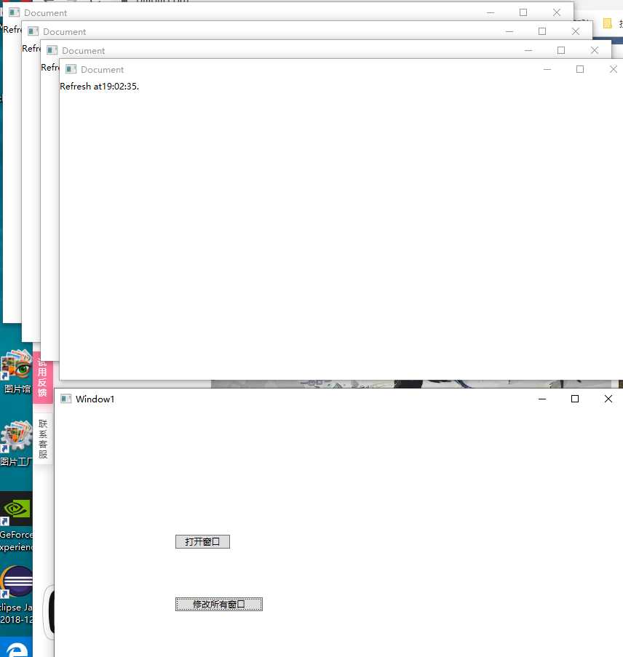Image resolution: width=623 pixels, height=657 pixels.
Task: Click the Window1 title bar app icon
Action: pos(66,399)
